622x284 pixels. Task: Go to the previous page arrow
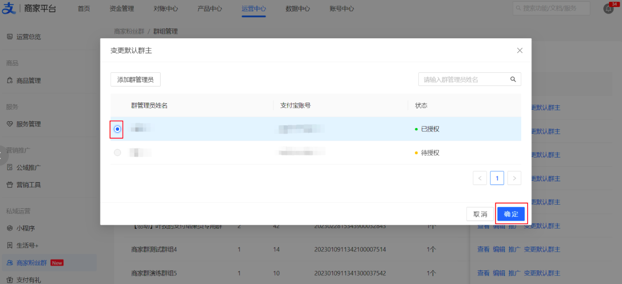click(480, 178)
